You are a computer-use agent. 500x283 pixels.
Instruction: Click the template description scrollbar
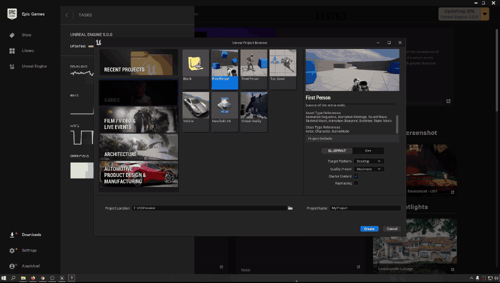tap(397, 124)
